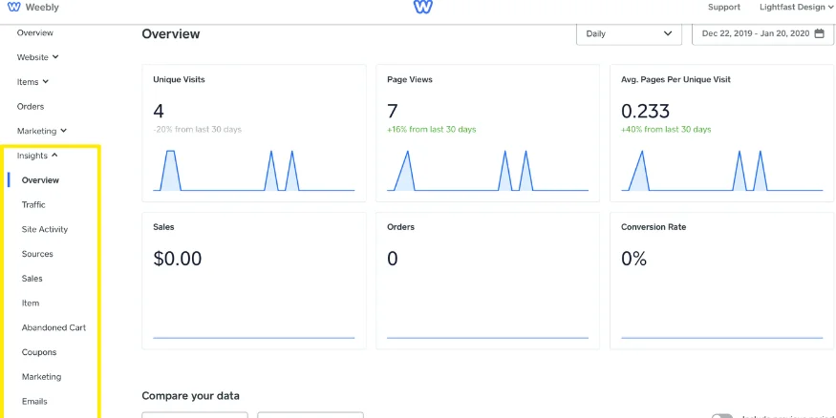Open the calendar icon in date range
836x418 pixels.
click(x=820, y=33)
